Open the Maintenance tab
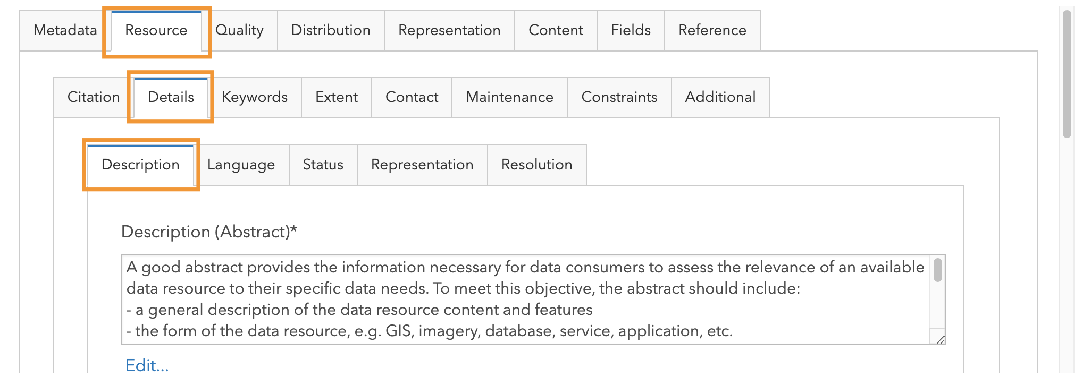 coord(509,97)
